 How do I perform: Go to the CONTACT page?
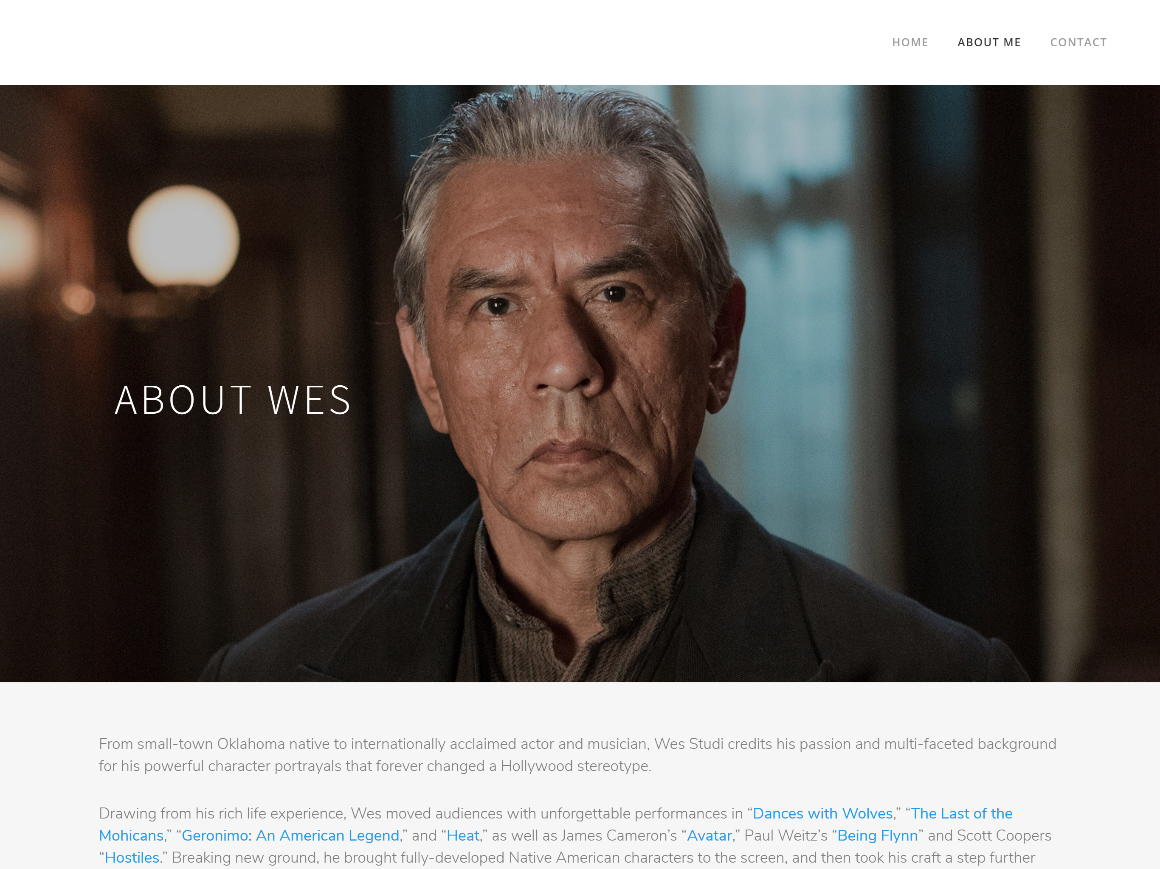tap(1078, 42)
